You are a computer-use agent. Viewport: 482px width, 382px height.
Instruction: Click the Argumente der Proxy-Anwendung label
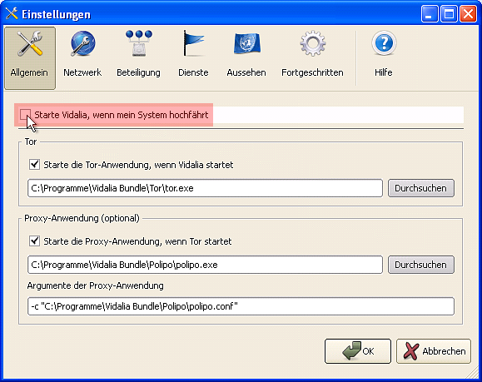95,285
